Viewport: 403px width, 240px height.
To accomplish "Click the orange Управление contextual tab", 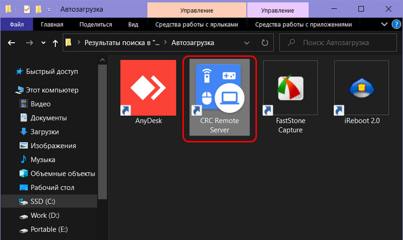I will click(196, 10).
